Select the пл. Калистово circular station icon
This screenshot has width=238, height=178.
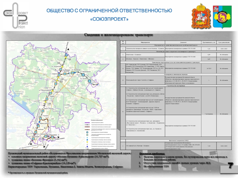point(66,55)
